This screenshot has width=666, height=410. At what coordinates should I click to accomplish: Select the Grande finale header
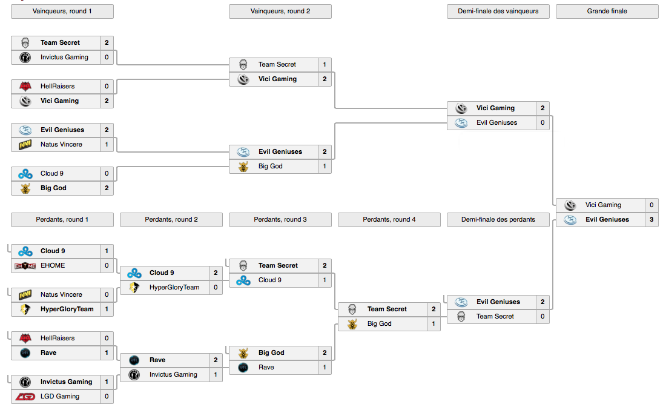tap(607, 12)
